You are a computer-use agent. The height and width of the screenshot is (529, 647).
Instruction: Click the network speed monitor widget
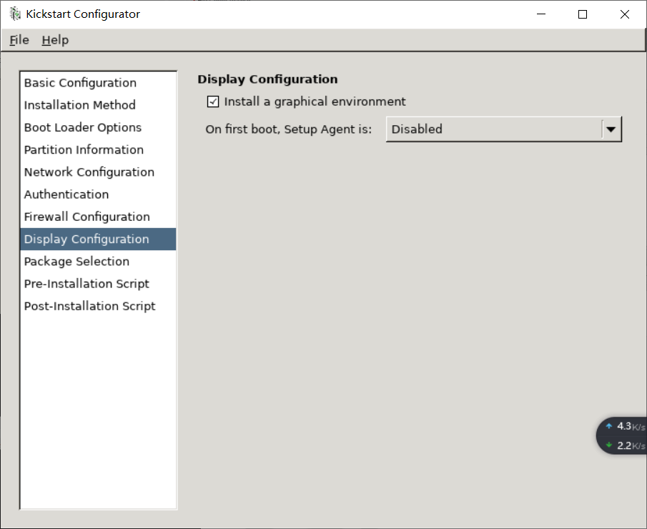622,435
